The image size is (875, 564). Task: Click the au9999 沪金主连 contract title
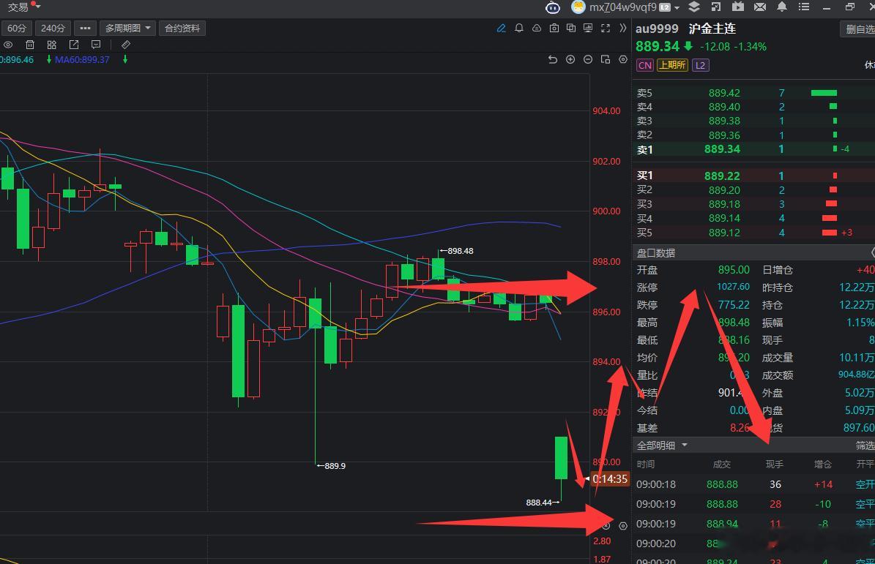(686, 29)
